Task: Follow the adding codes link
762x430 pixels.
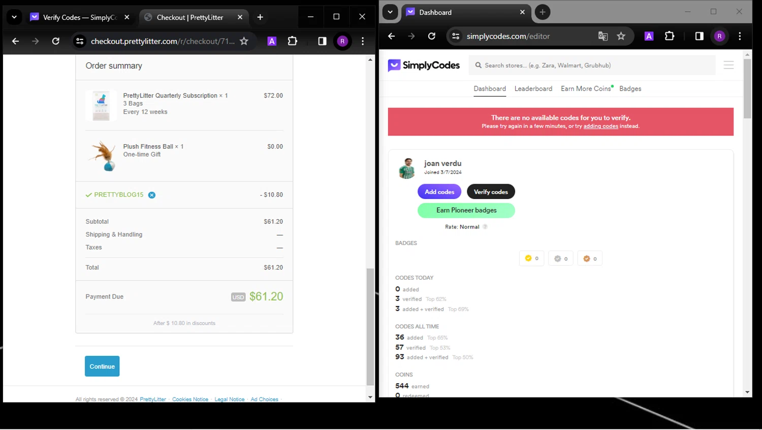Action: click(x=600, y=126)
